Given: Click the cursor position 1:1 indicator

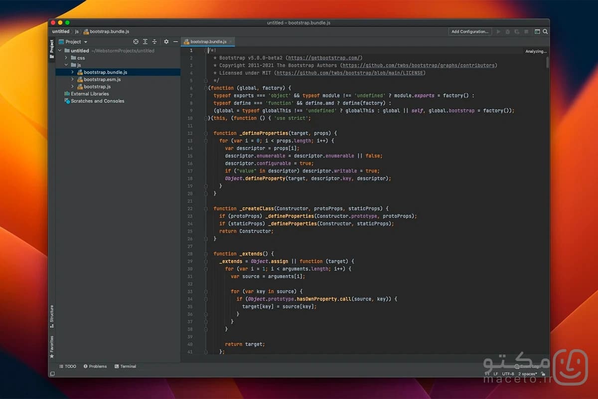Looking at the screenshot, I should (x=486, y=374).
